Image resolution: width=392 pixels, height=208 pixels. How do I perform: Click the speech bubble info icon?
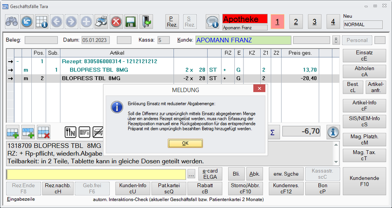click(212, 21)
